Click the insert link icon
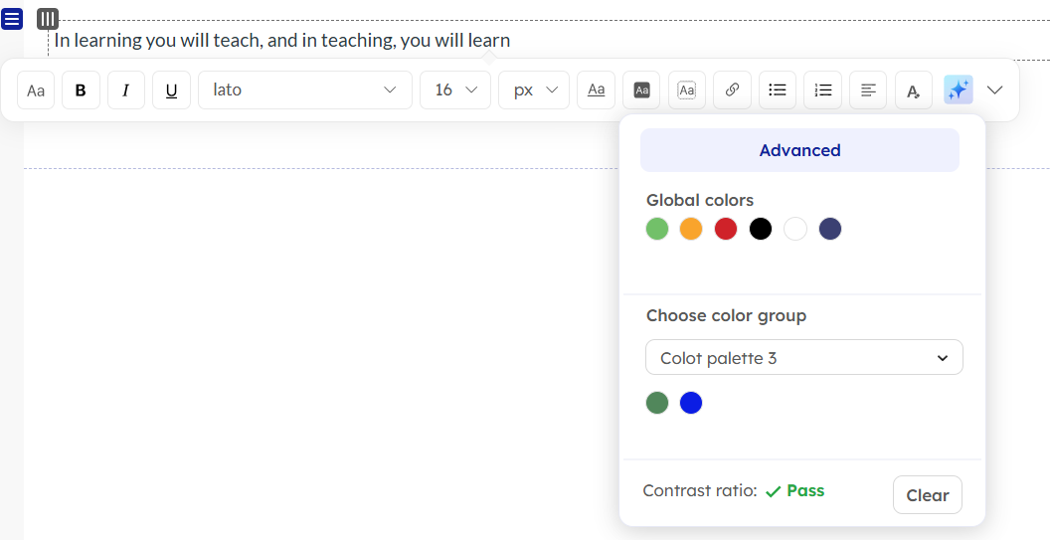Screen dimensions: 1050x540 click(732, 90)
